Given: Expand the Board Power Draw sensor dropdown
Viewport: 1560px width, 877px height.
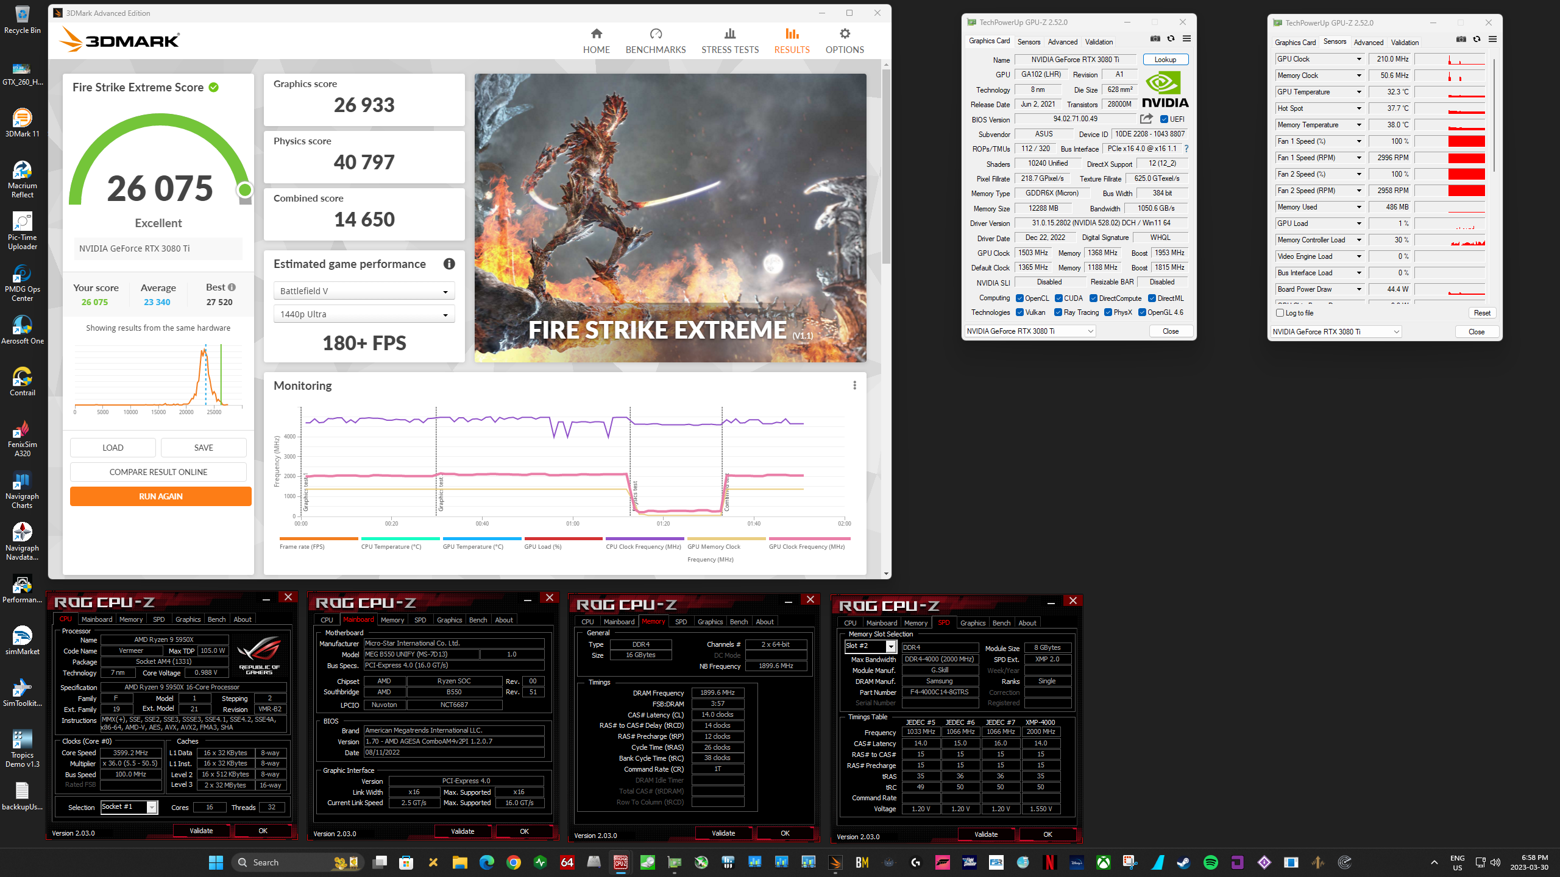Looking at the screenshot, I should [1358, 289].
